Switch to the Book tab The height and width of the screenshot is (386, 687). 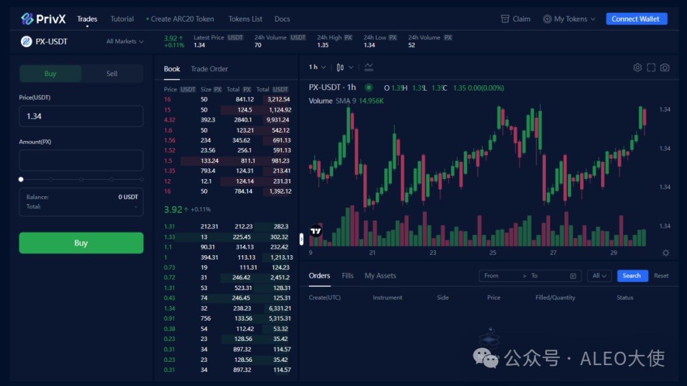click(172, 69)
